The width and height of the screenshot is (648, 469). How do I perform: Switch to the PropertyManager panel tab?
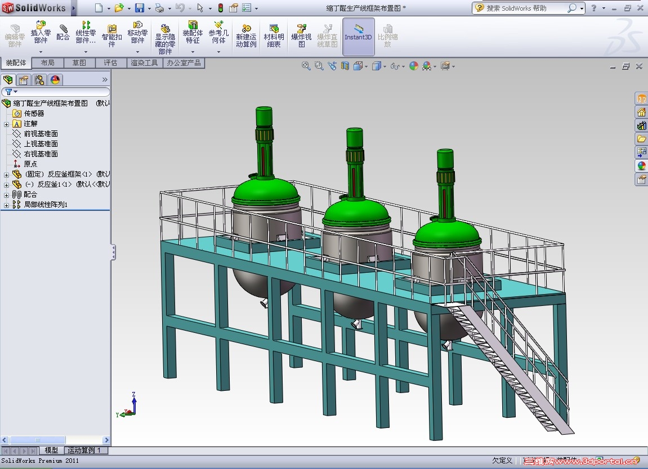(24, 80)
